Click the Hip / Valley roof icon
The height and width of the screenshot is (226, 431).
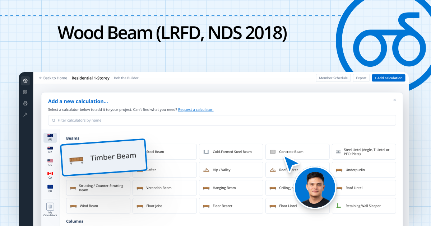click(207, 170)
